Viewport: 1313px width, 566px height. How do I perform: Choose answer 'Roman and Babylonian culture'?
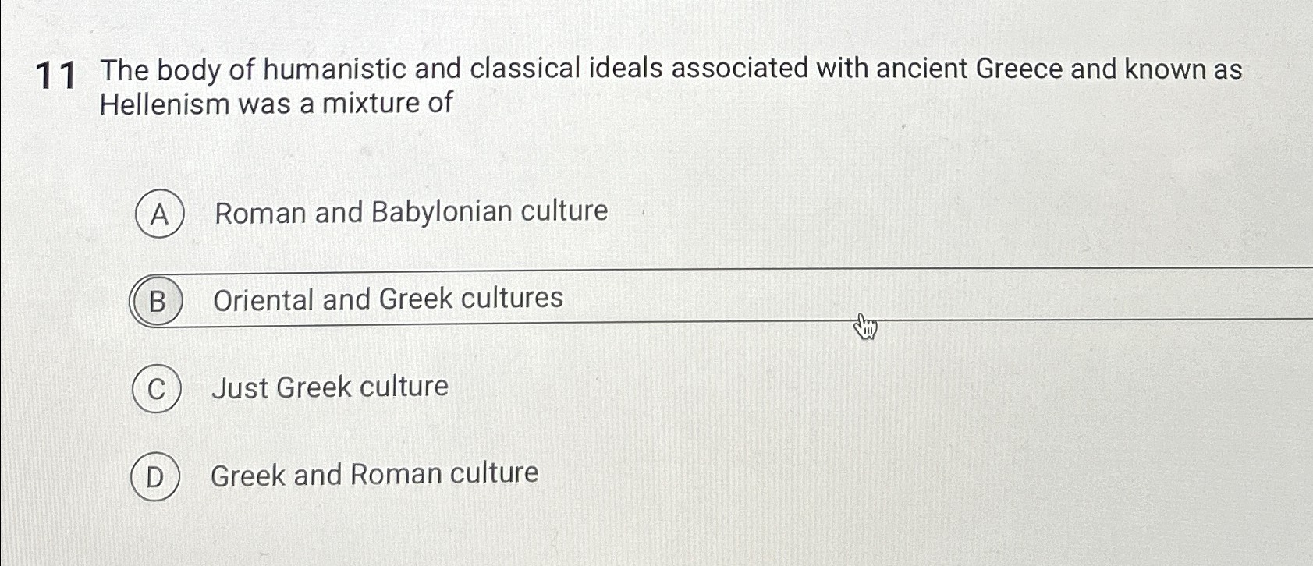click(x=411, y=212)
